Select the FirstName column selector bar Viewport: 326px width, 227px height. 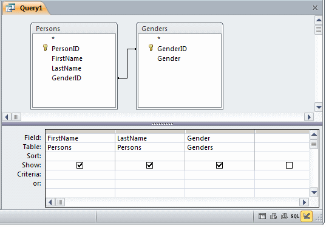click(x=80, y=132)
